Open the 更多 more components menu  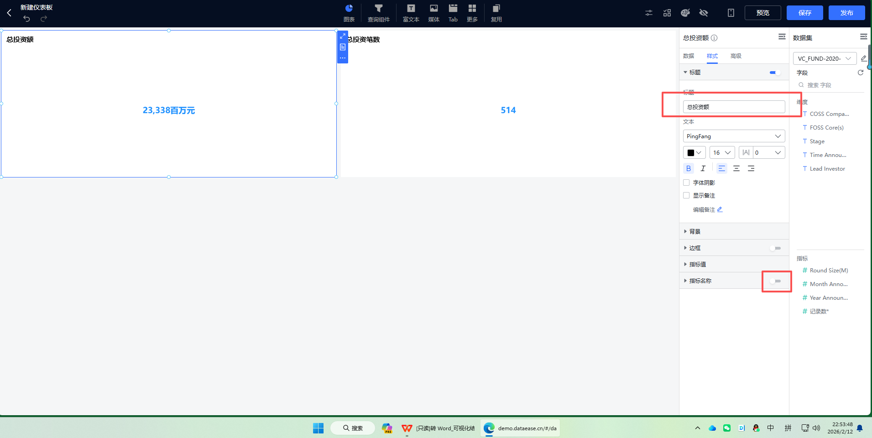(472, 13)
